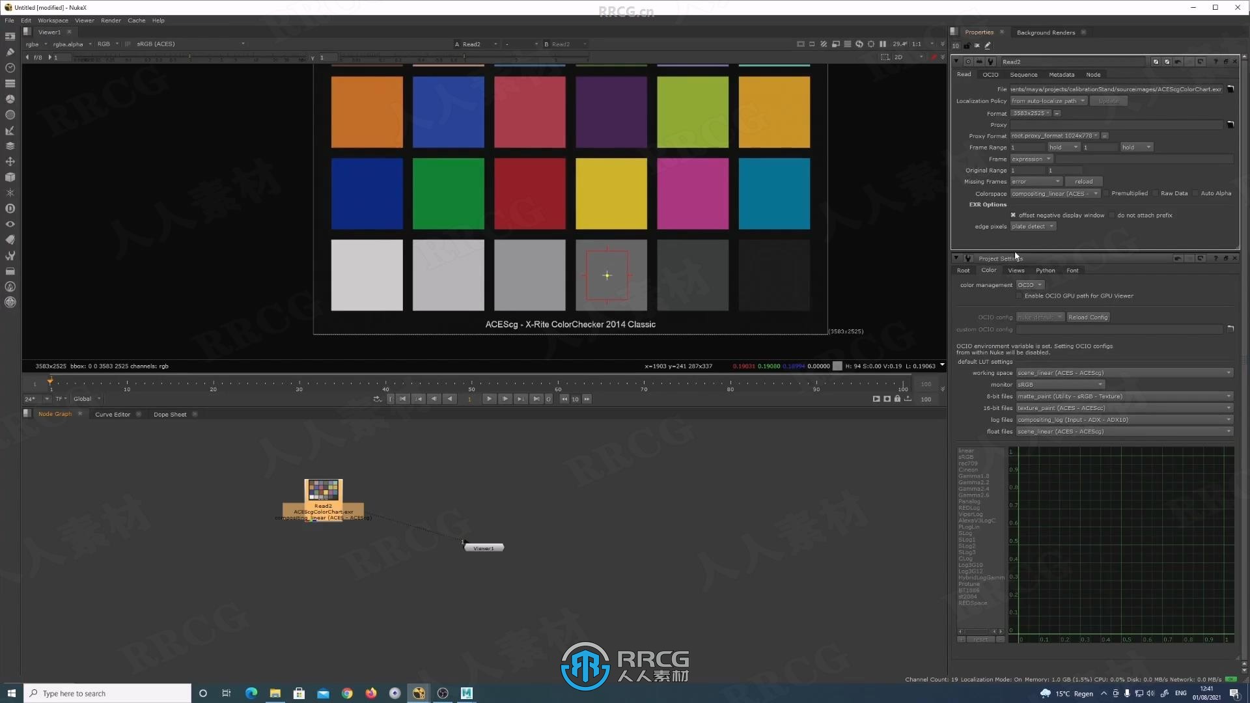1250x703 pixels.
Task: Click the reload button for Read2
Action: coord(1084,182)
